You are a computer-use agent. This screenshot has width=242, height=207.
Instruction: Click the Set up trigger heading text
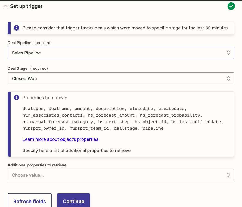[26, 6]
